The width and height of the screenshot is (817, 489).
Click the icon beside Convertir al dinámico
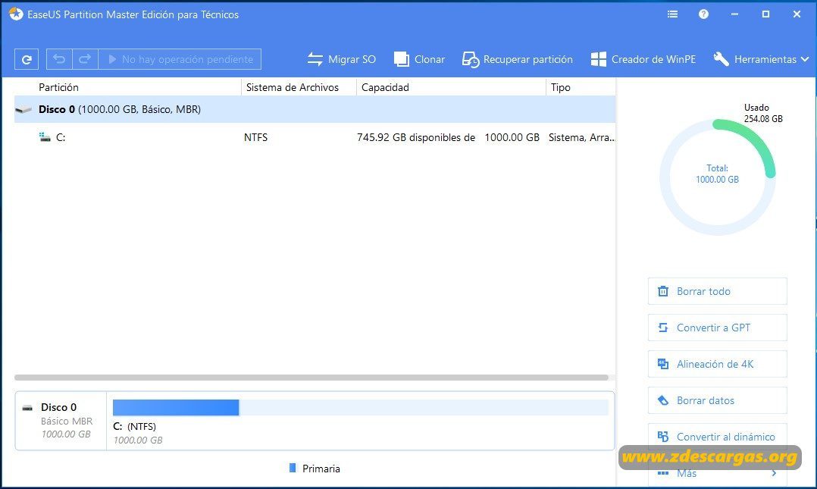coord(662,437)
